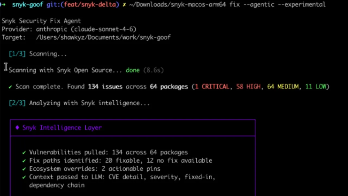Click the checkmark beside 'Vulnerabilities pulled'
This screenshot has height=196, width=348.
24,152
